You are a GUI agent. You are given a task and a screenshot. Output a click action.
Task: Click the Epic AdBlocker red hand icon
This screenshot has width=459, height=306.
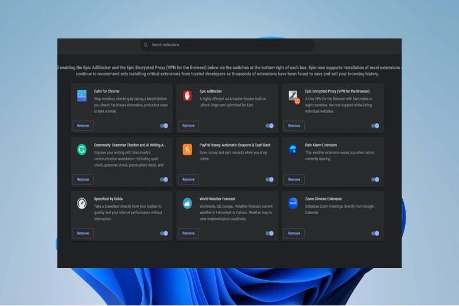188,96
